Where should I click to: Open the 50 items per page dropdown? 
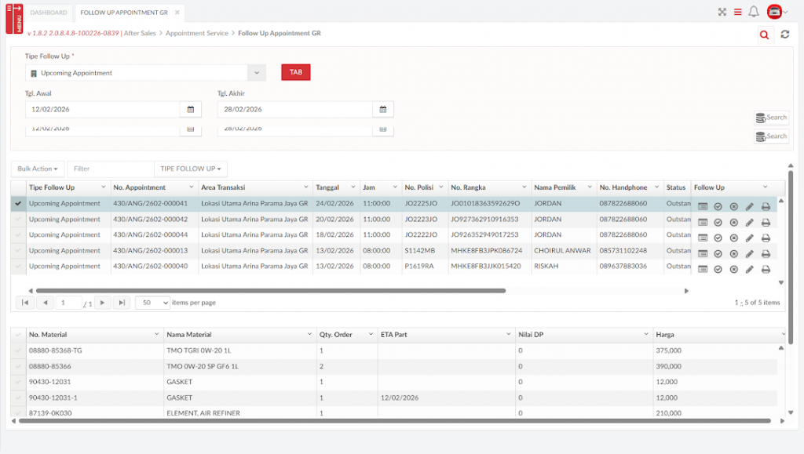click(x=153, y=303)
